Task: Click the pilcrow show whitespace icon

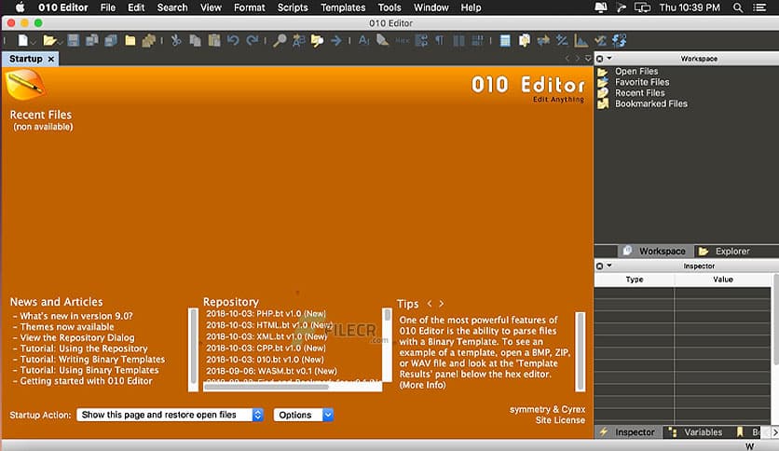Action: coord(440,41)
